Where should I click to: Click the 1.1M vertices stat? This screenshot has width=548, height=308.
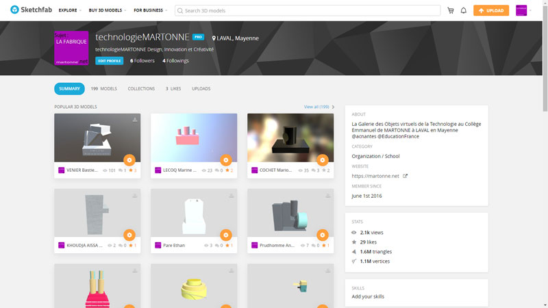coord(375,261)
